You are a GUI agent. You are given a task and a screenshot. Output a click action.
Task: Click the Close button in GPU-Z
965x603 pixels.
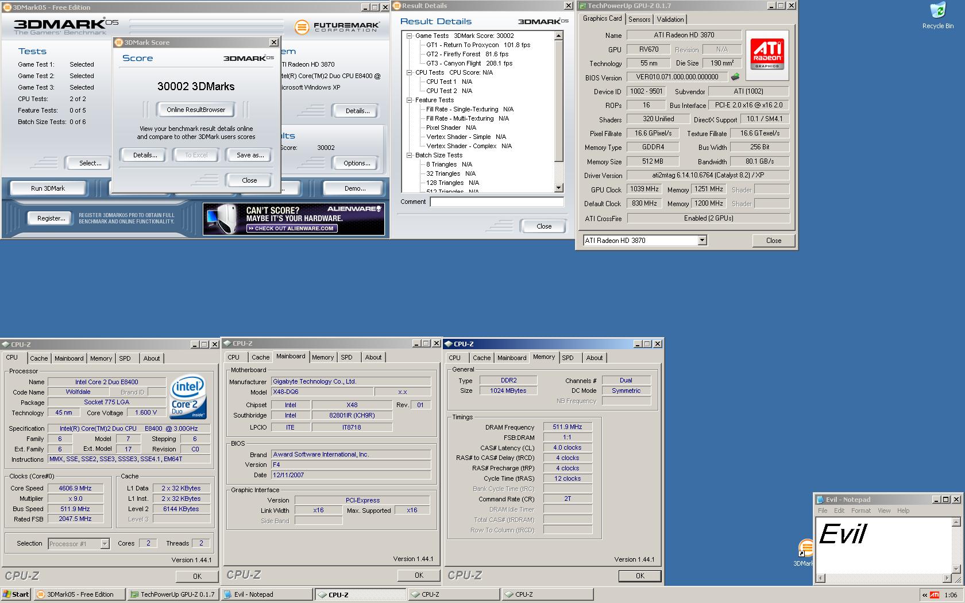773,241
